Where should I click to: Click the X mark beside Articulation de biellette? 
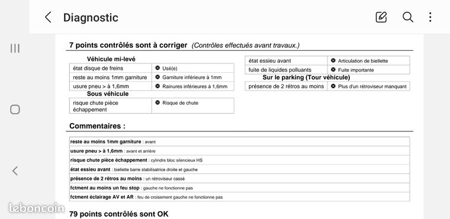pyautogui.click(x=333, y=60)
